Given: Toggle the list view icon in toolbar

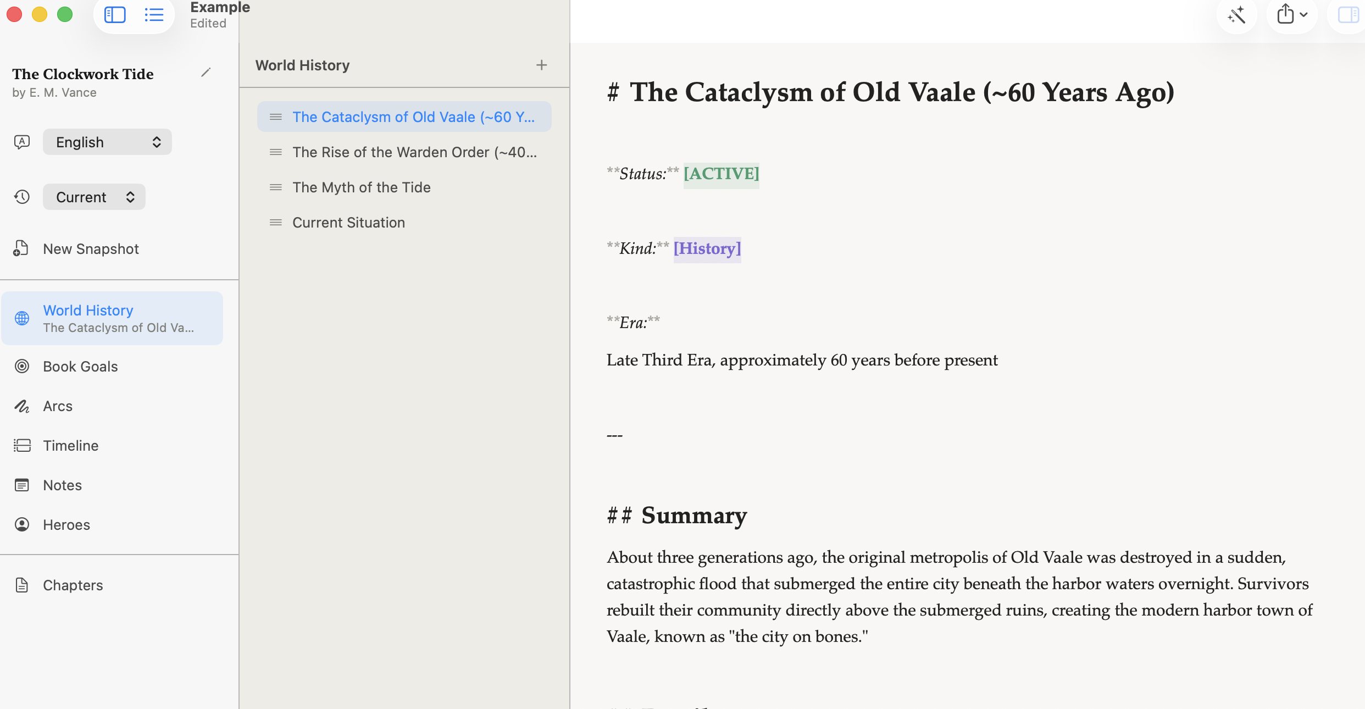Looking at the screenshot, I should tap(154, 15).
